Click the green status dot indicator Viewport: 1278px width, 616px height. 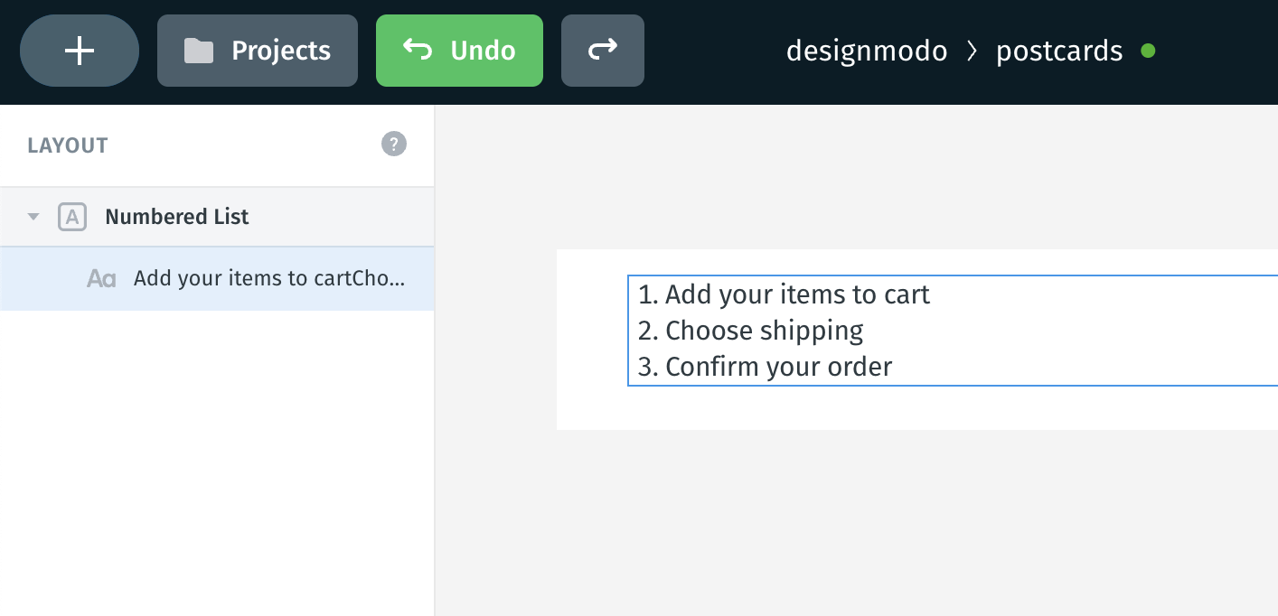point(1148,51)
